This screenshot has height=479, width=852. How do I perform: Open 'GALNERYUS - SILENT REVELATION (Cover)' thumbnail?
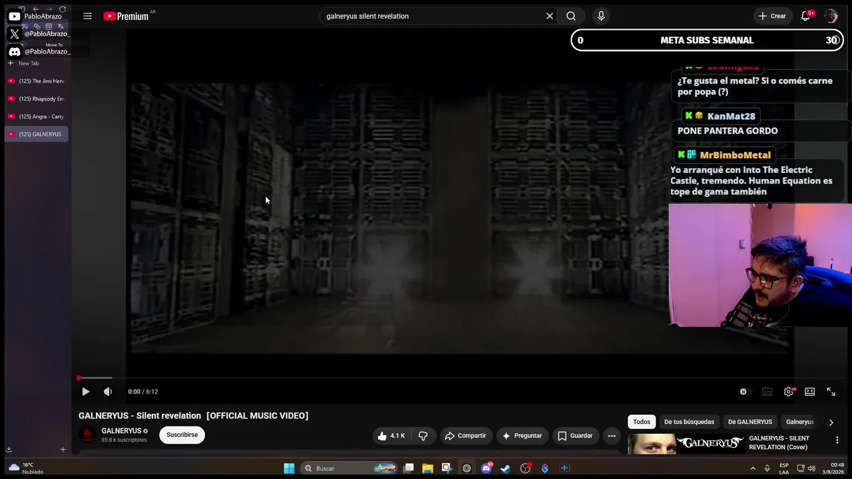pyautogui.click(x=686, y=444)
